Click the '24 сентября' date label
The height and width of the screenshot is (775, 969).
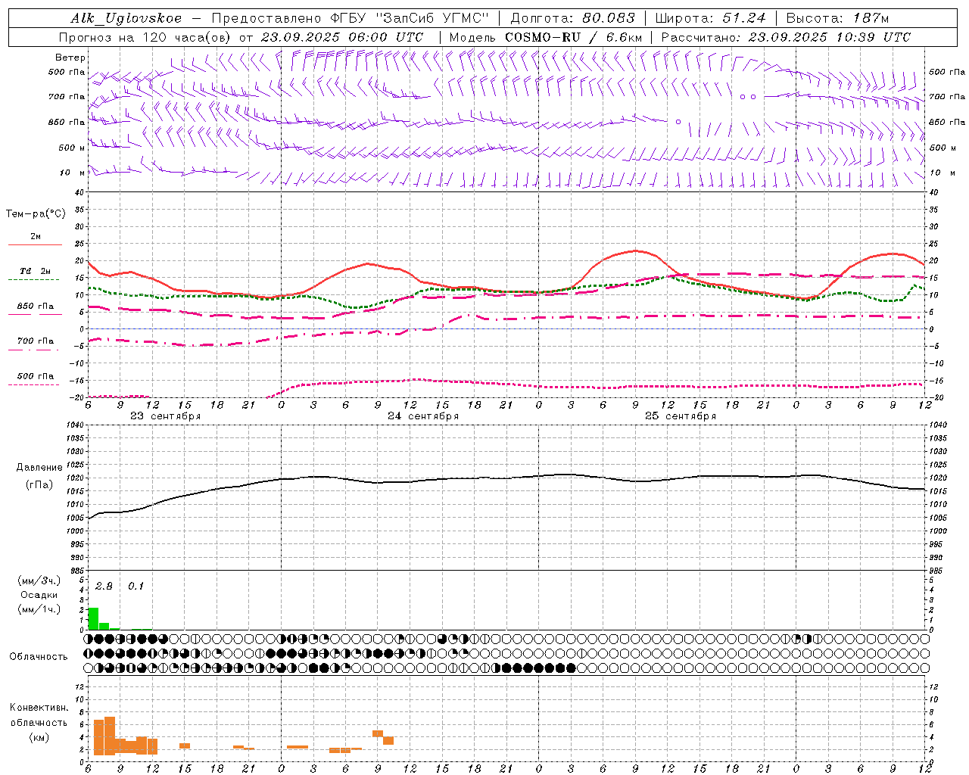423,416
